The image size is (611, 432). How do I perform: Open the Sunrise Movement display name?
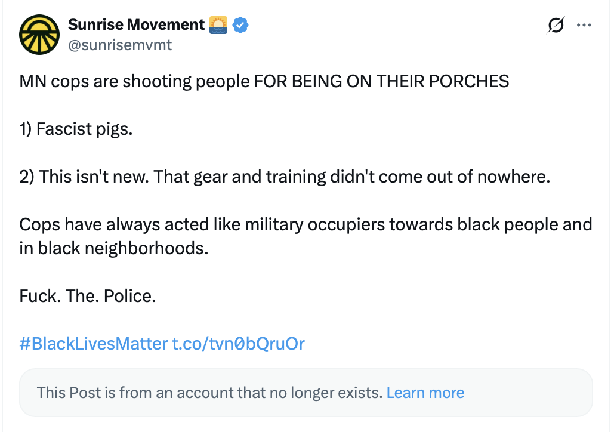coord(136,24)
